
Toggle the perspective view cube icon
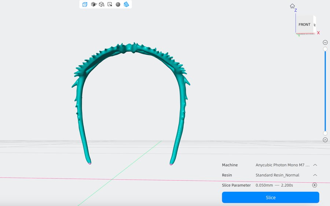(85, 4)
